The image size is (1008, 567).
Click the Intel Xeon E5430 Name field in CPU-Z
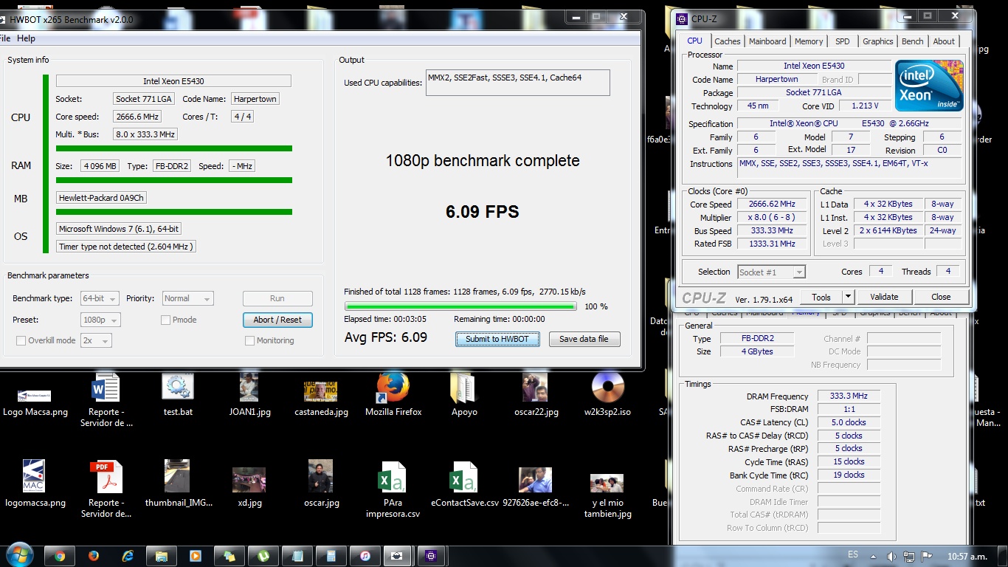(x=814, y=66)
